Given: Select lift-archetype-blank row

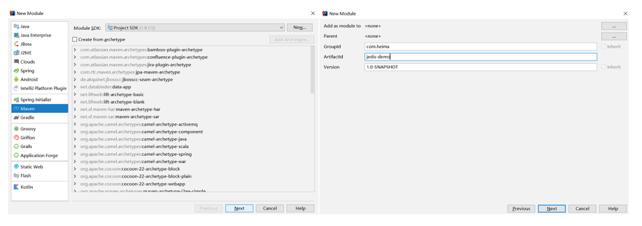Looking at the screenshot, I should 191,102.
